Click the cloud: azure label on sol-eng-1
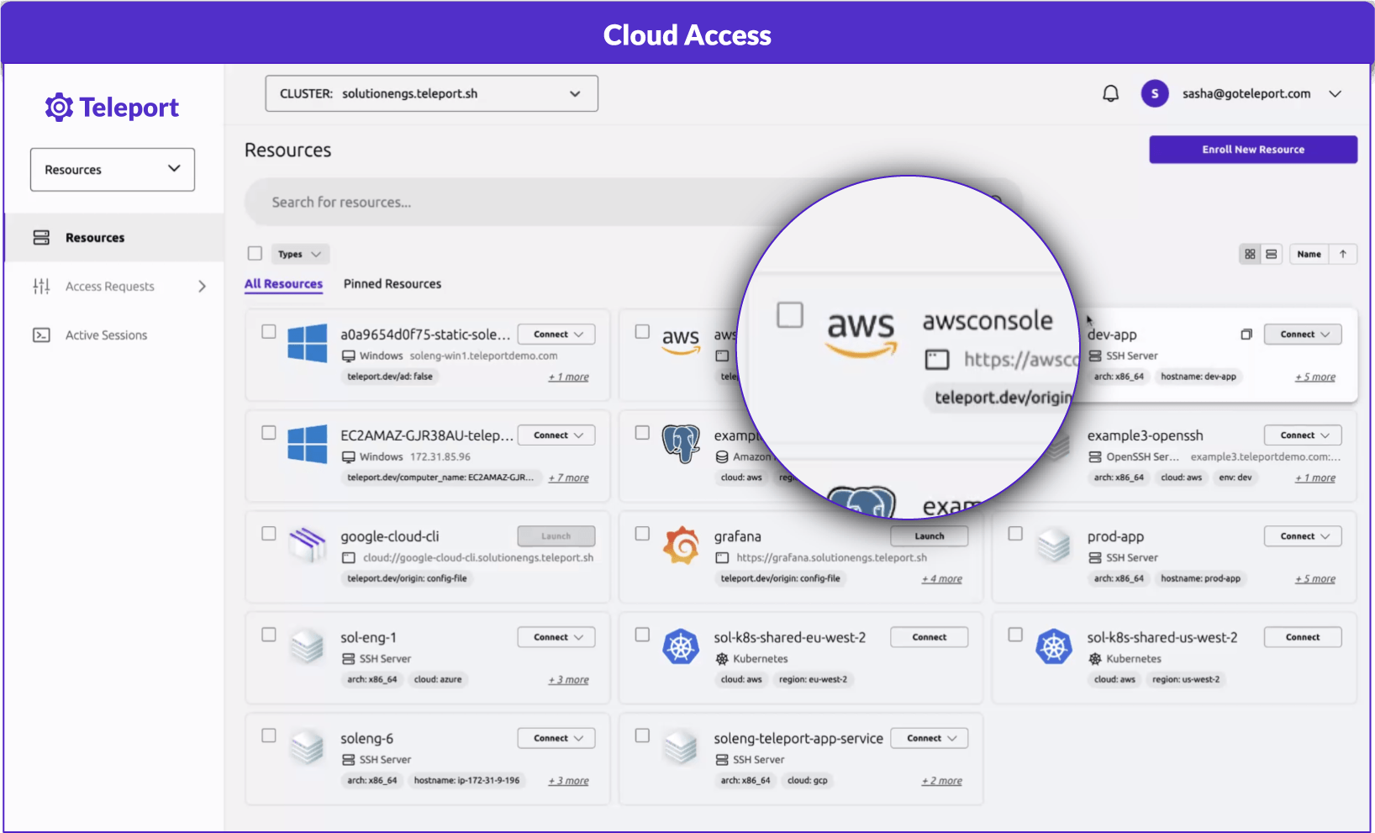The height and width of the screenshot is (833, 1375). click(438, 679)
